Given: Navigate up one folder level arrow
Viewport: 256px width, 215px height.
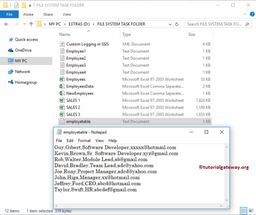Looking at the screenshot, I should [x=31, y=24].
